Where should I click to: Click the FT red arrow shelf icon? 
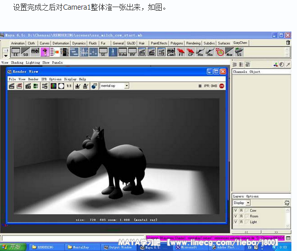pyautogui.click(x=181, y=52)
